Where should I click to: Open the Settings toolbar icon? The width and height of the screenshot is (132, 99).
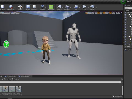42,7
